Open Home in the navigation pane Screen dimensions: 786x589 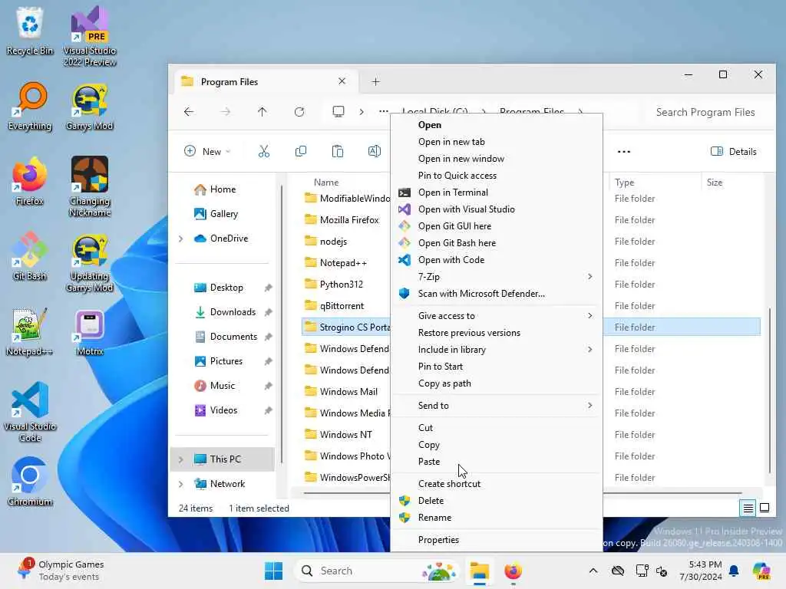click(223, 189)
